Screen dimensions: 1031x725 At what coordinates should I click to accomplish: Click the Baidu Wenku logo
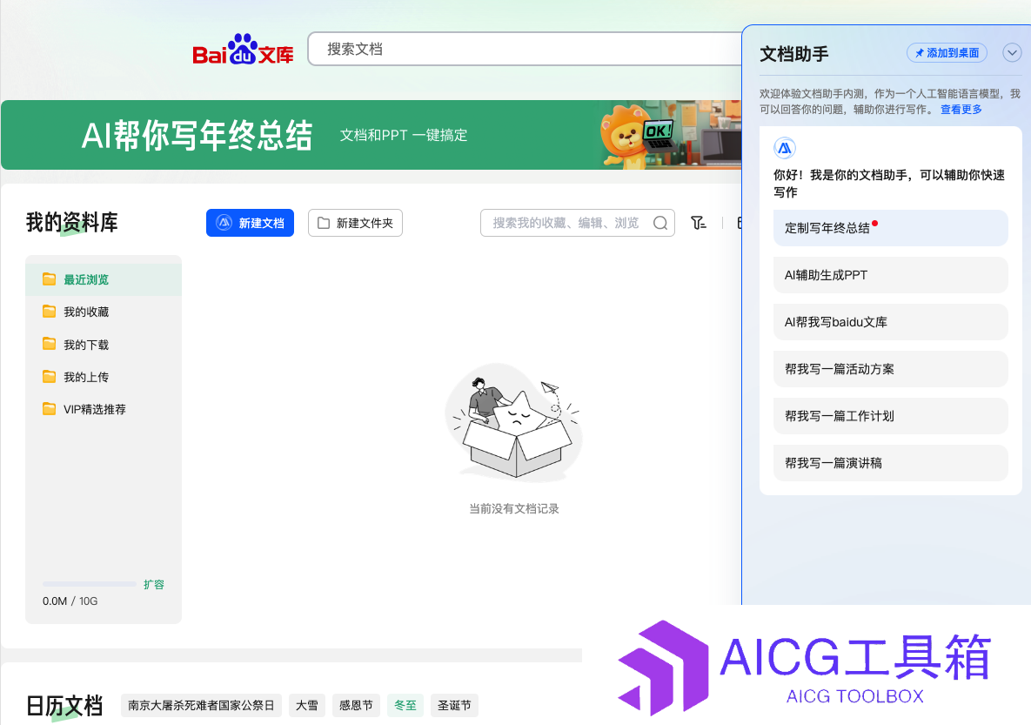[243, 50]
